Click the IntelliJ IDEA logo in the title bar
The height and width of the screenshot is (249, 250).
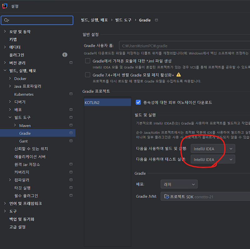4,6
